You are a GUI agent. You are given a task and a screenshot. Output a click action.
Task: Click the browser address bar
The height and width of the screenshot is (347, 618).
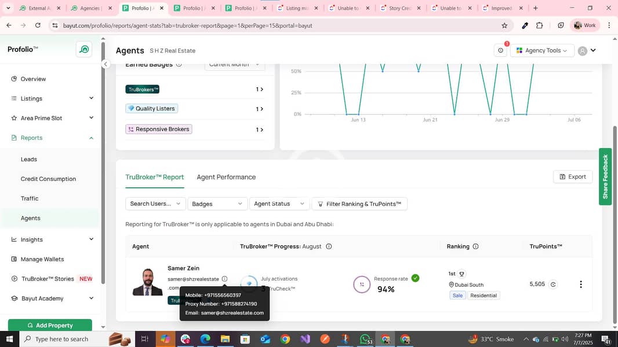(x=276, y=25)
